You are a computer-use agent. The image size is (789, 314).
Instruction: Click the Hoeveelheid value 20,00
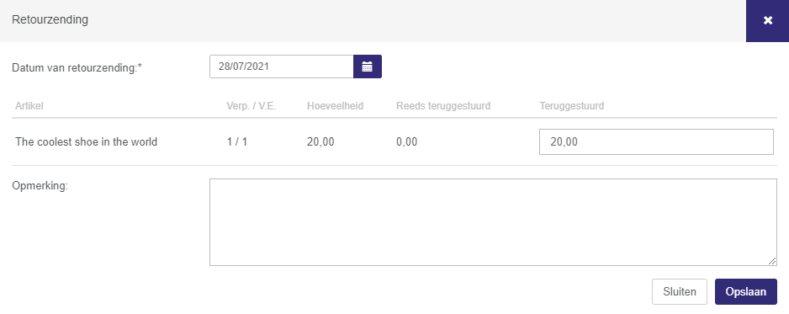[x=320, y=142]
